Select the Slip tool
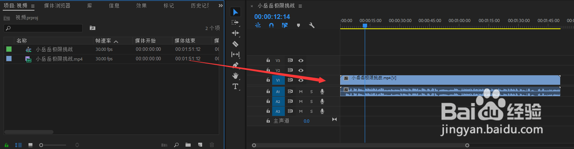574x149 pixels. coord(235,54)
